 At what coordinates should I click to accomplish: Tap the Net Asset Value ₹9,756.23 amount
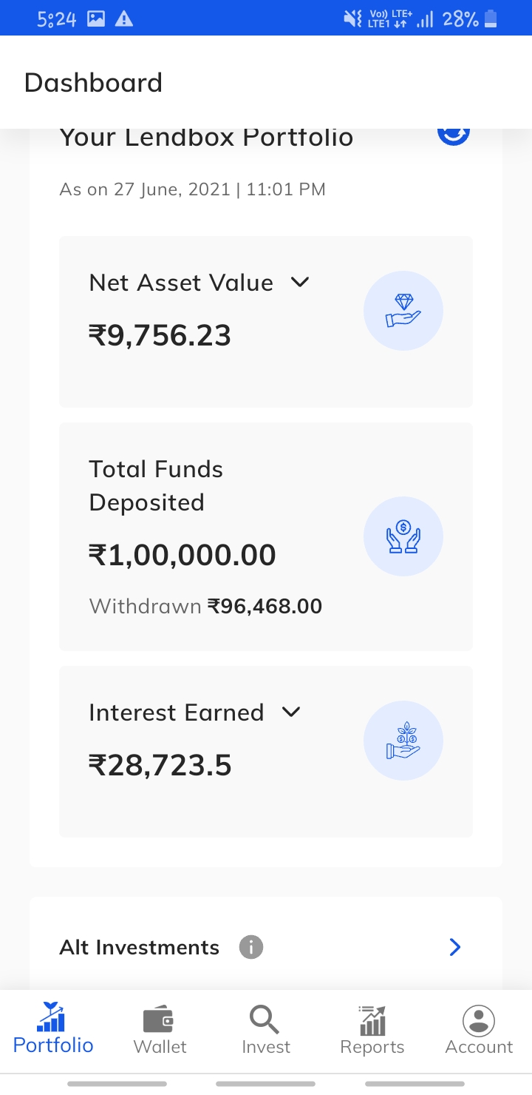(160, 335)
